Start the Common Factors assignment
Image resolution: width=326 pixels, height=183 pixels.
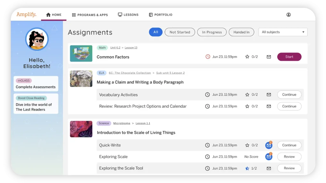(x=289, y=57)
